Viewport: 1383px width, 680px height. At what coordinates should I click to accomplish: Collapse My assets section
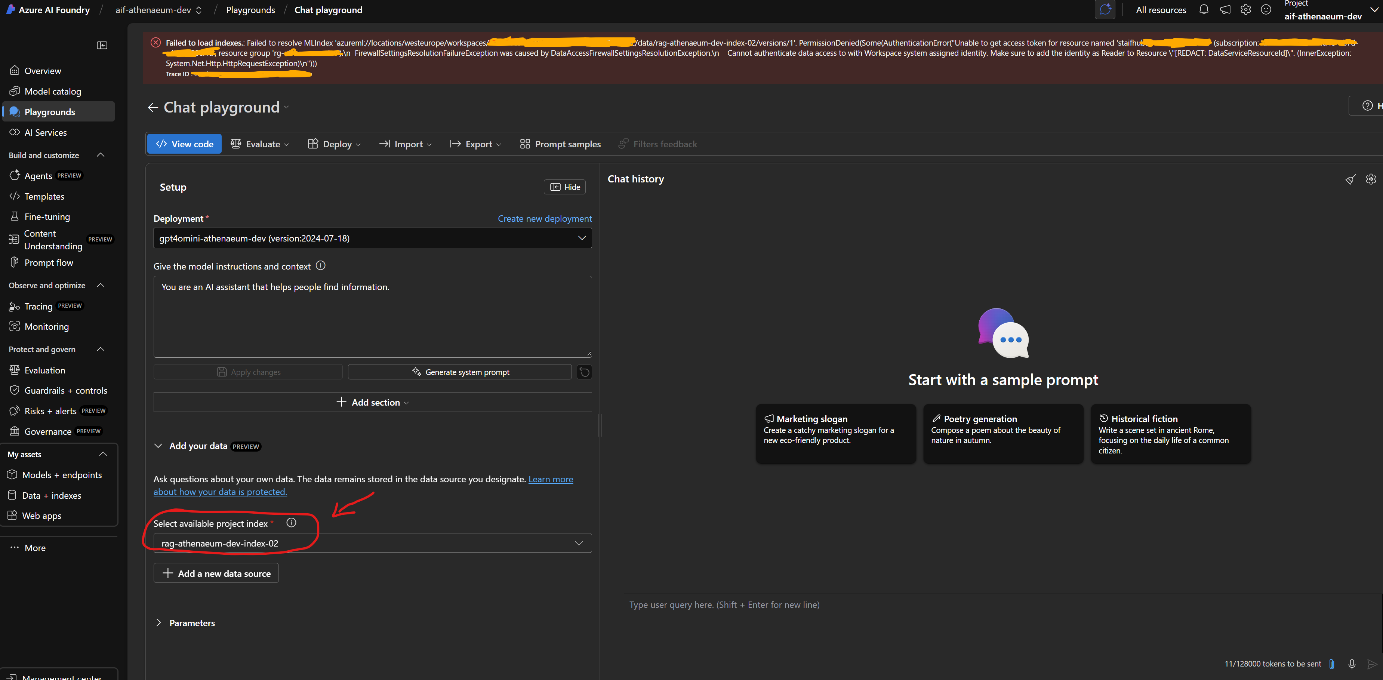coord(103,454)
